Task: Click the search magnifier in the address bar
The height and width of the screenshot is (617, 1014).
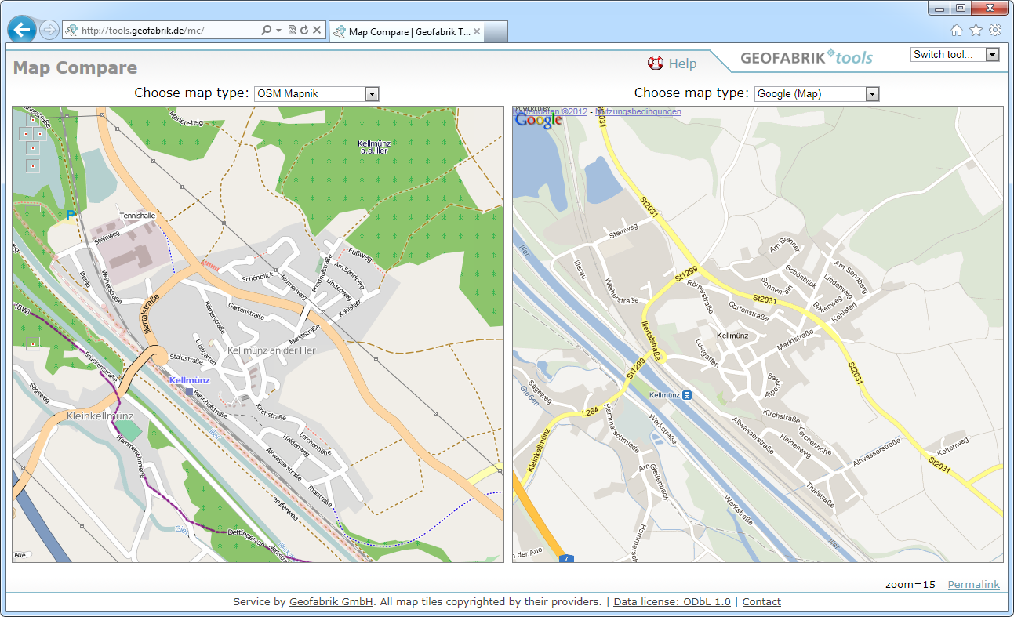Action: click(x=266, y=31)
